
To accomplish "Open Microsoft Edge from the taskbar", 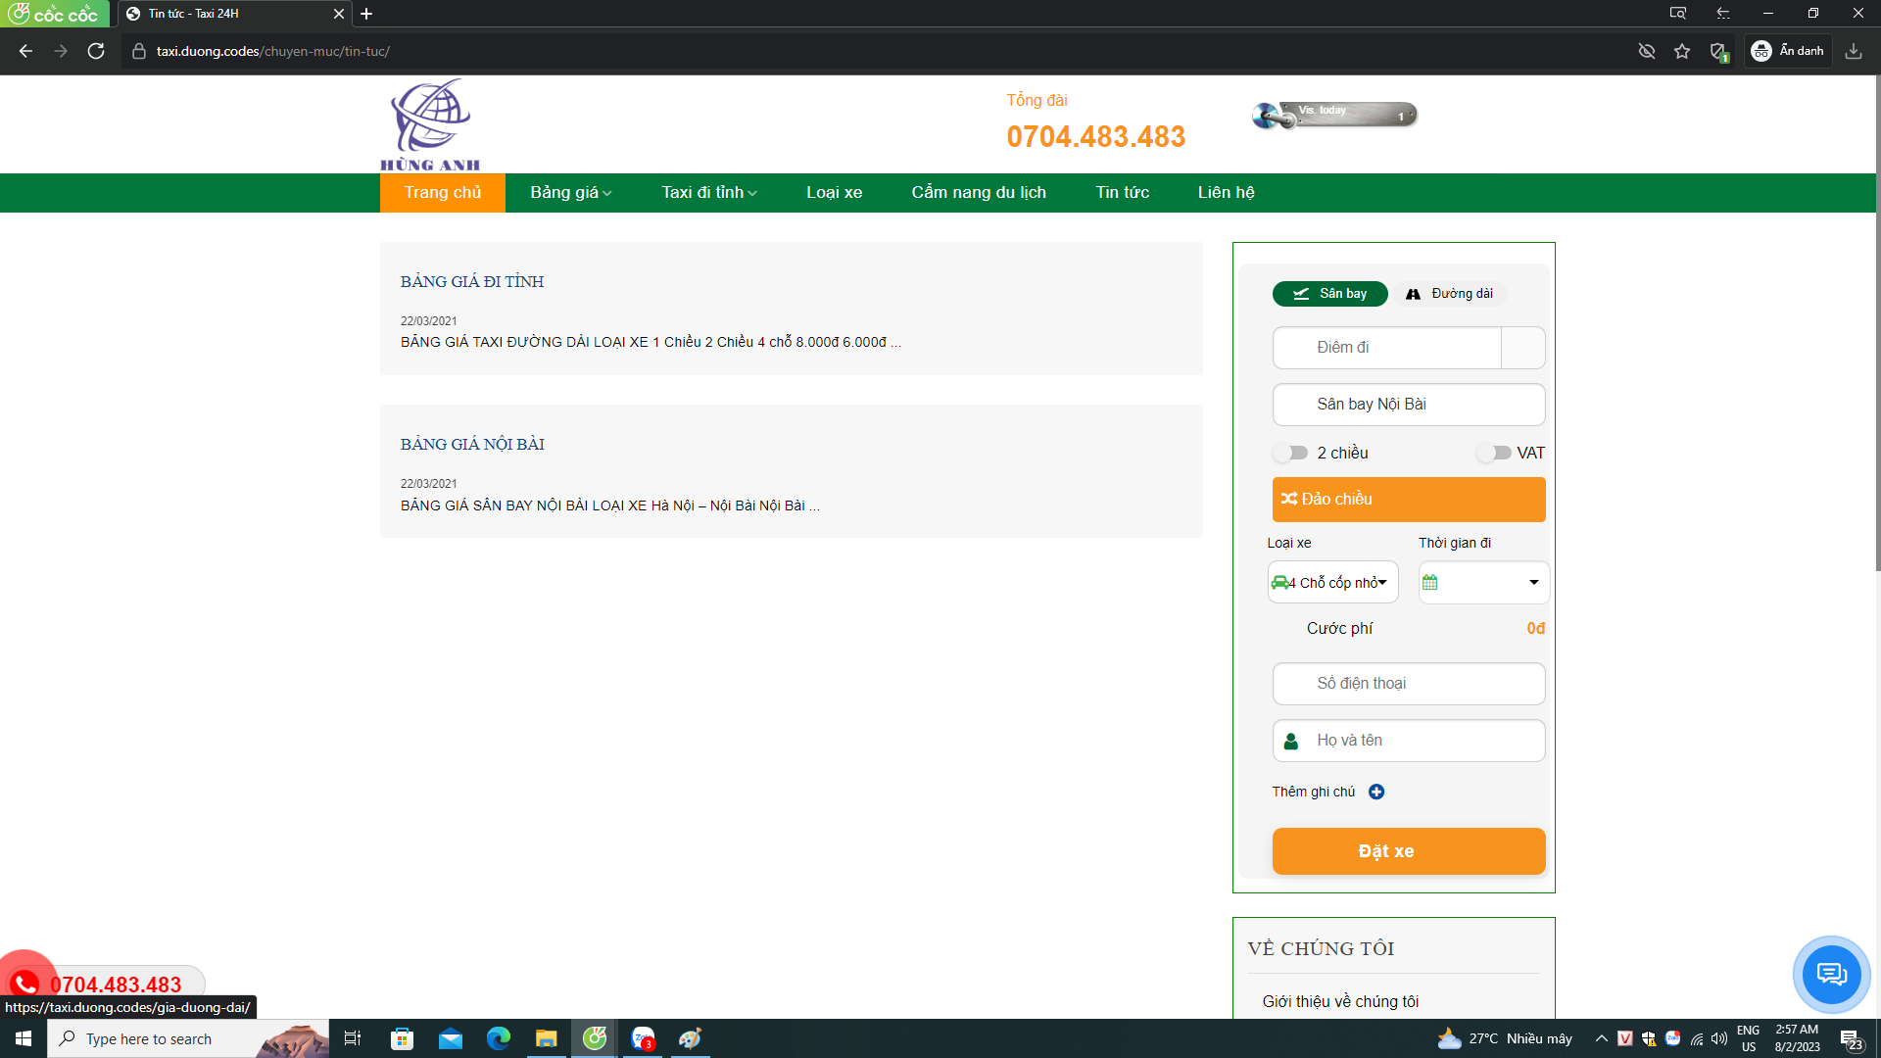I will (x=498, y=1038).
